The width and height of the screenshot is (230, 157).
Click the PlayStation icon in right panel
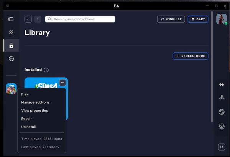coord(222,97)
